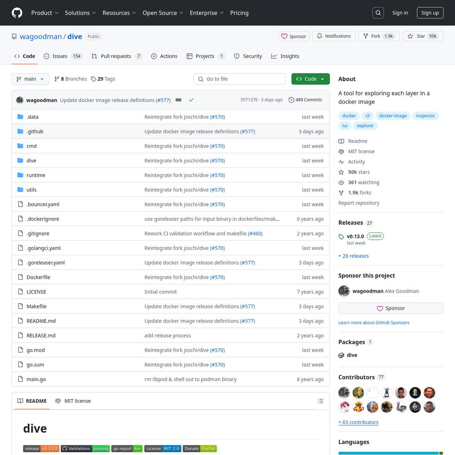Viewport: 455px width, 455px height.
Task: Open the runtime folder
Action: pos(35,175)
